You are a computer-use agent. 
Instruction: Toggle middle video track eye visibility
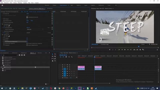pos(69,67)
